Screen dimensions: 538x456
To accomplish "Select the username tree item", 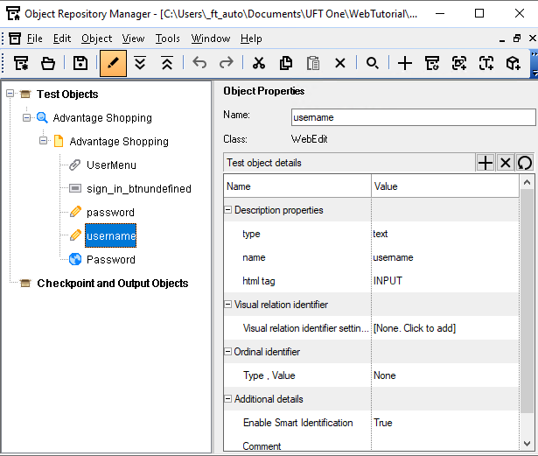I will point(111,236).
